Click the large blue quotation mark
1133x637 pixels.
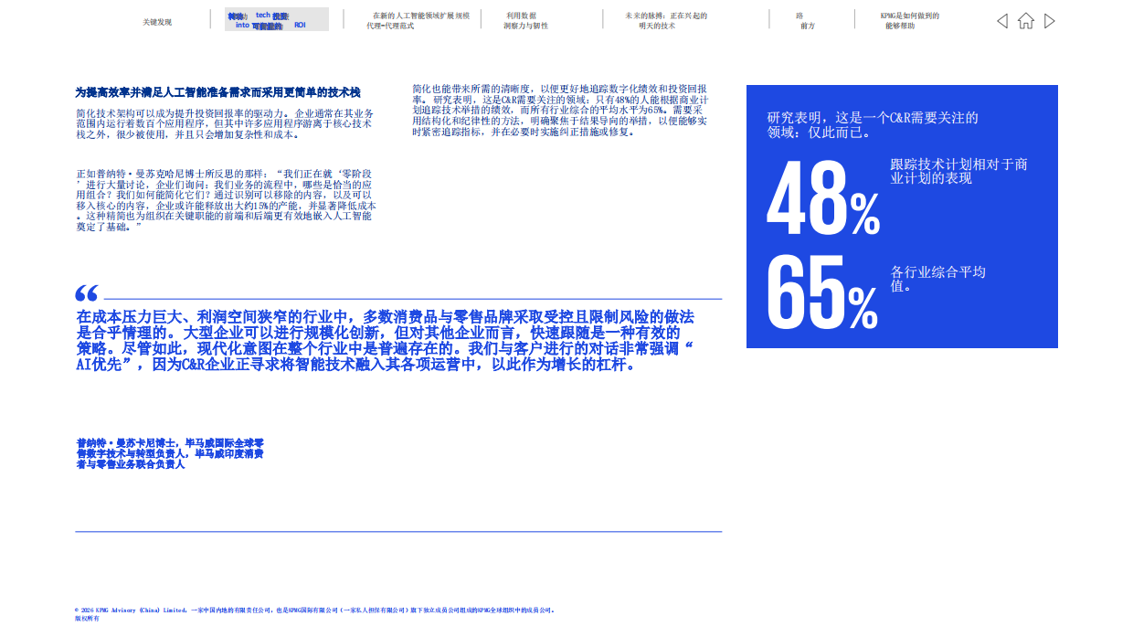point(87,293)
